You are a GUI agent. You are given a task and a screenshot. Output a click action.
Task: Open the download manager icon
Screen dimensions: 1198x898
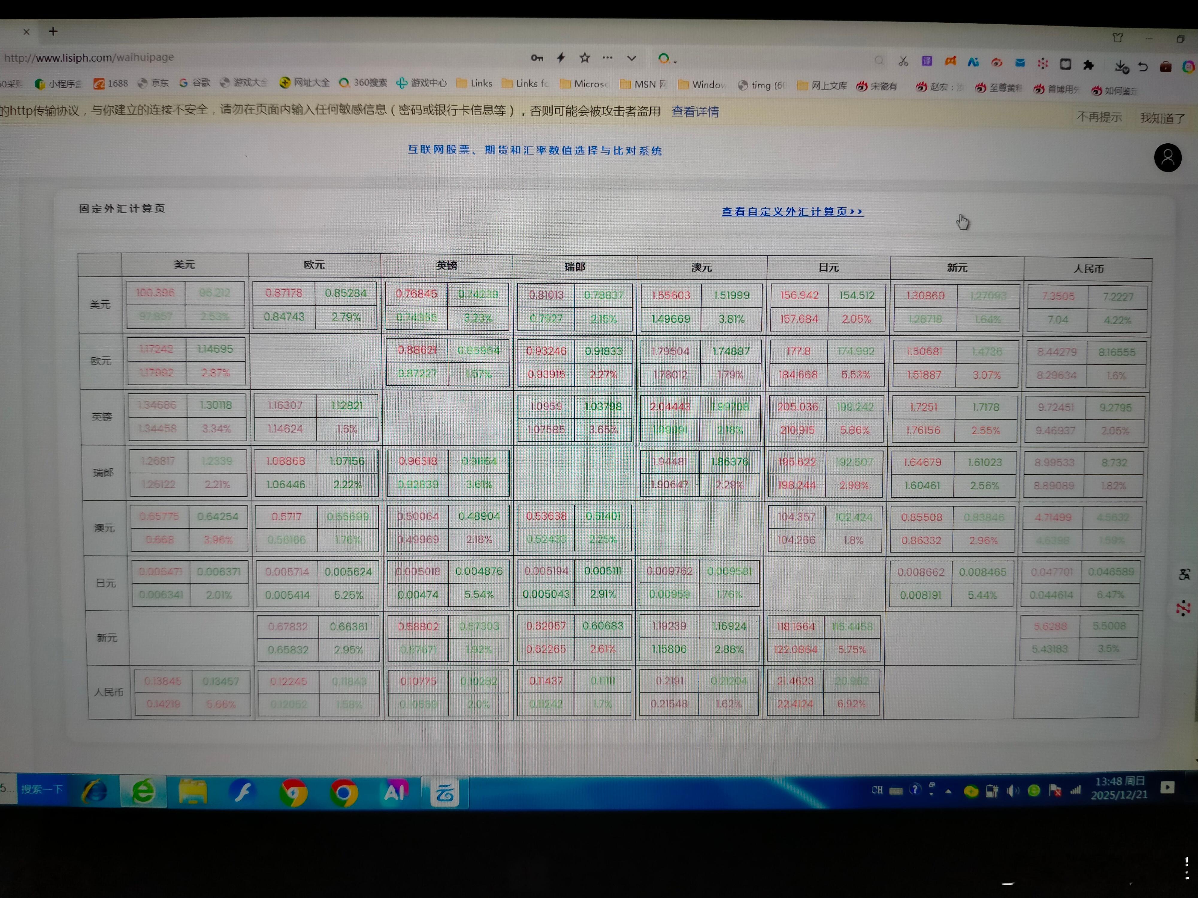tap(1121, 66)
